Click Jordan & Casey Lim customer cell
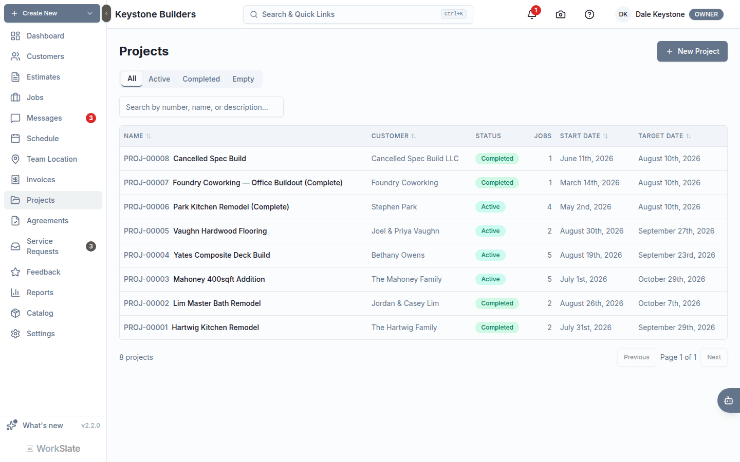Screen dimensions: 740x462 click(x=405, y=303)
